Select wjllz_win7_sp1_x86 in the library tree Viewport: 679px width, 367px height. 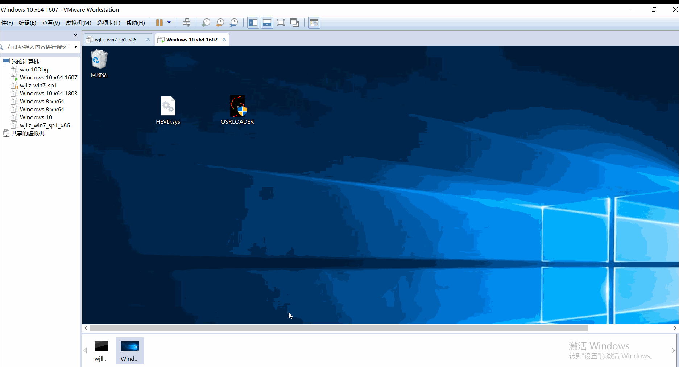click(45, 125)
